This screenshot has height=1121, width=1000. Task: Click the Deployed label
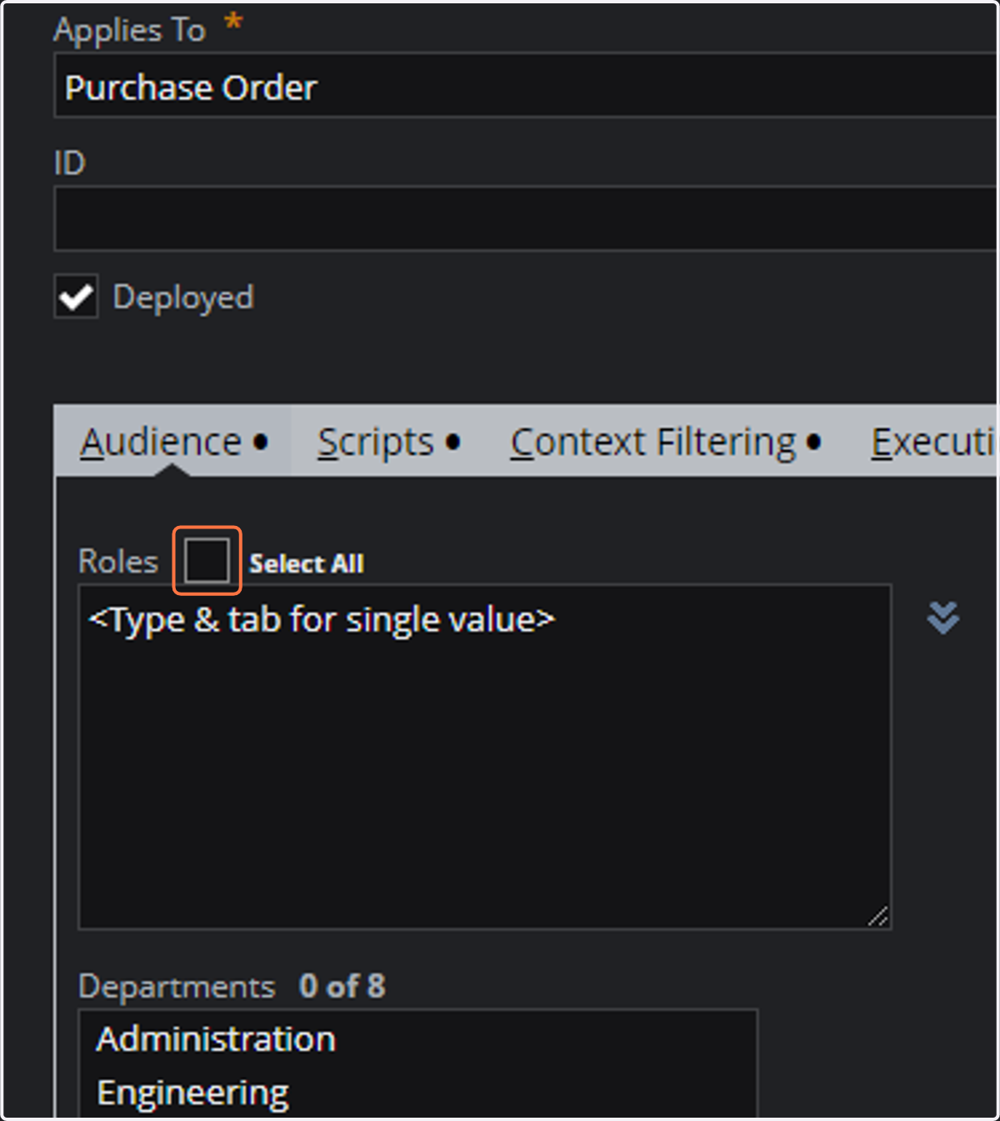183,298
